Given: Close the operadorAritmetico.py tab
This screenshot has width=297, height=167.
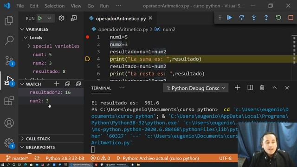Looking at the screenshot, I should click(150, 18).
